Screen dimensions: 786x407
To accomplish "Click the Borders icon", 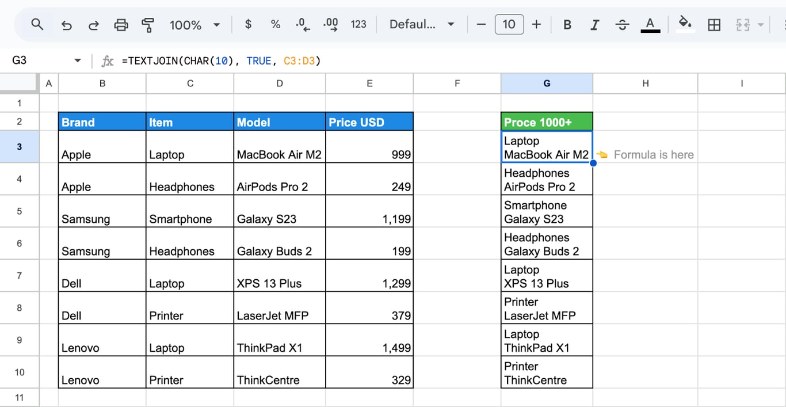I will click(x=714, y=25).
